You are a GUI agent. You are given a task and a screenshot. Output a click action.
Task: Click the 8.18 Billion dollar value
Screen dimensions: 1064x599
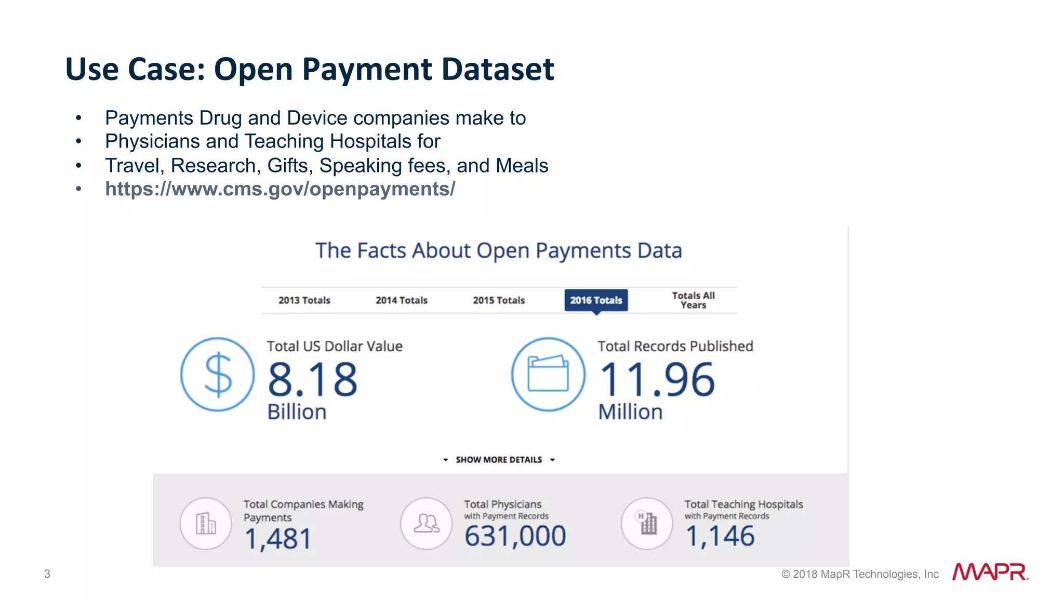pos(312,380)
